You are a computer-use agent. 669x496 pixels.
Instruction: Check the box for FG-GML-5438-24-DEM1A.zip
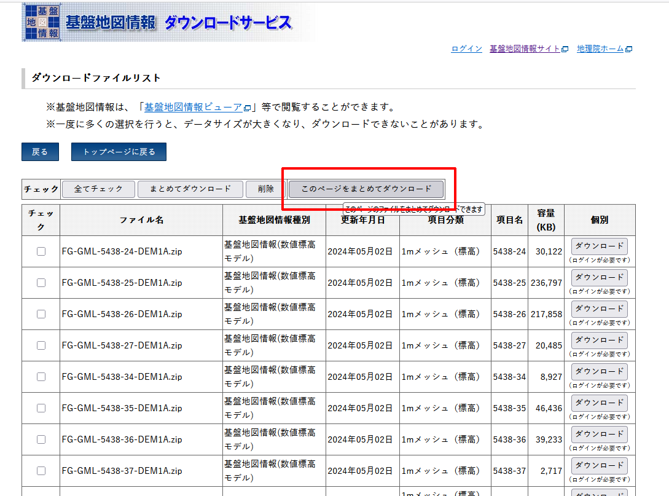[x=41, y=251]
